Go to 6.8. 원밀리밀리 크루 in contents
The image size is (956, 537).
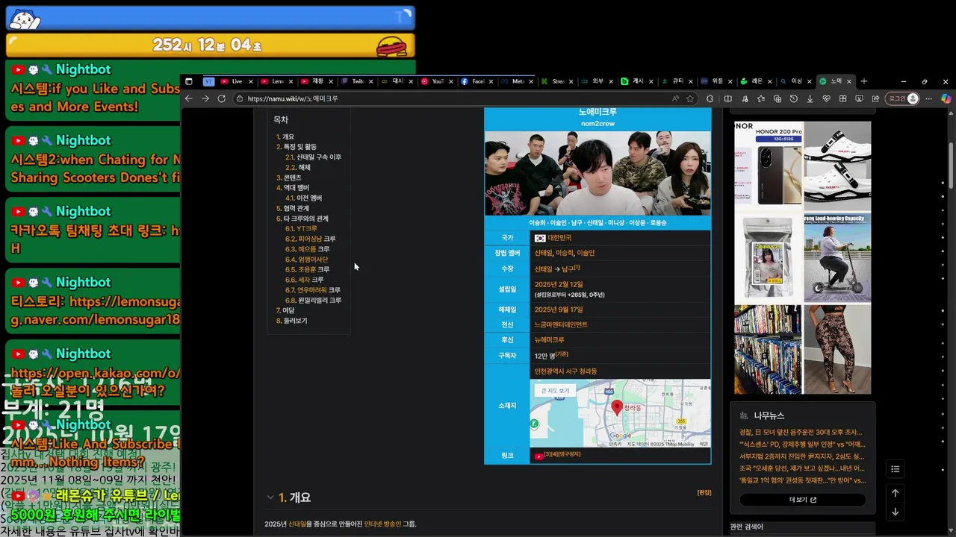[x=313, y=301]
